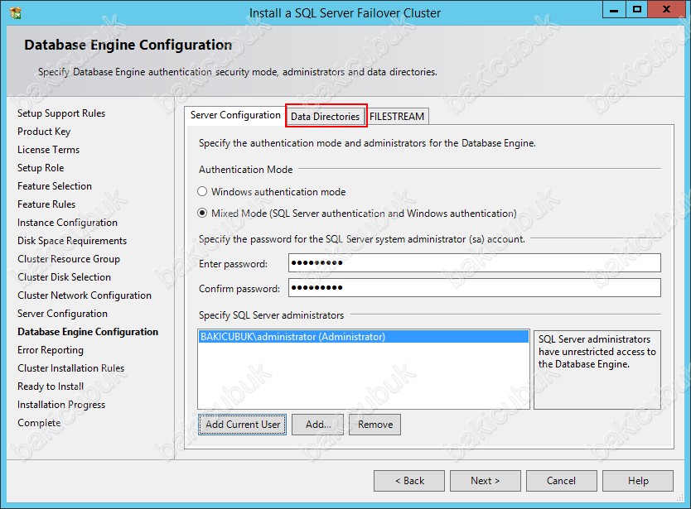Screen dimensions: 691x509
Task: Proceed with the Next button
Action: coord(486,481)
